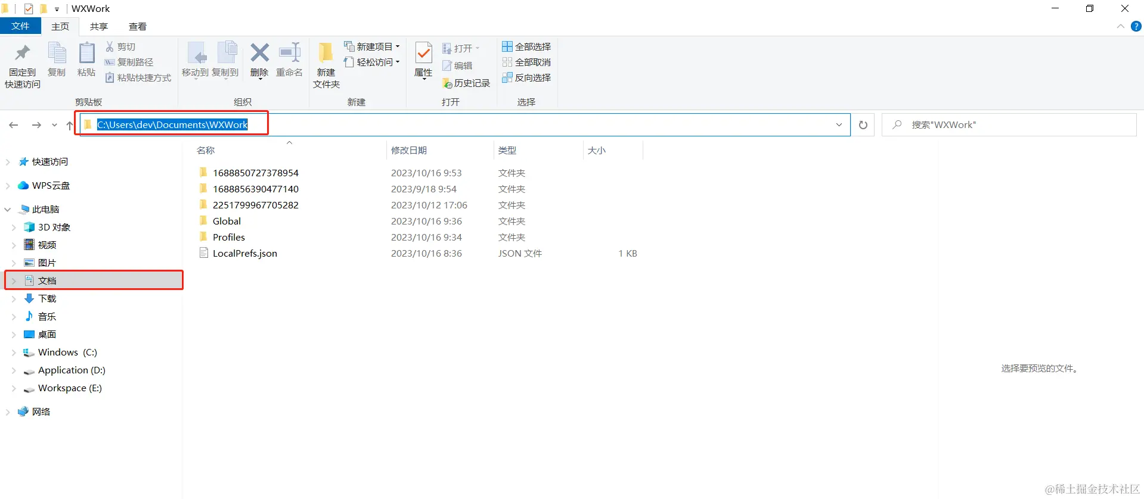Select folder 2251799967705282

[255, 205]
